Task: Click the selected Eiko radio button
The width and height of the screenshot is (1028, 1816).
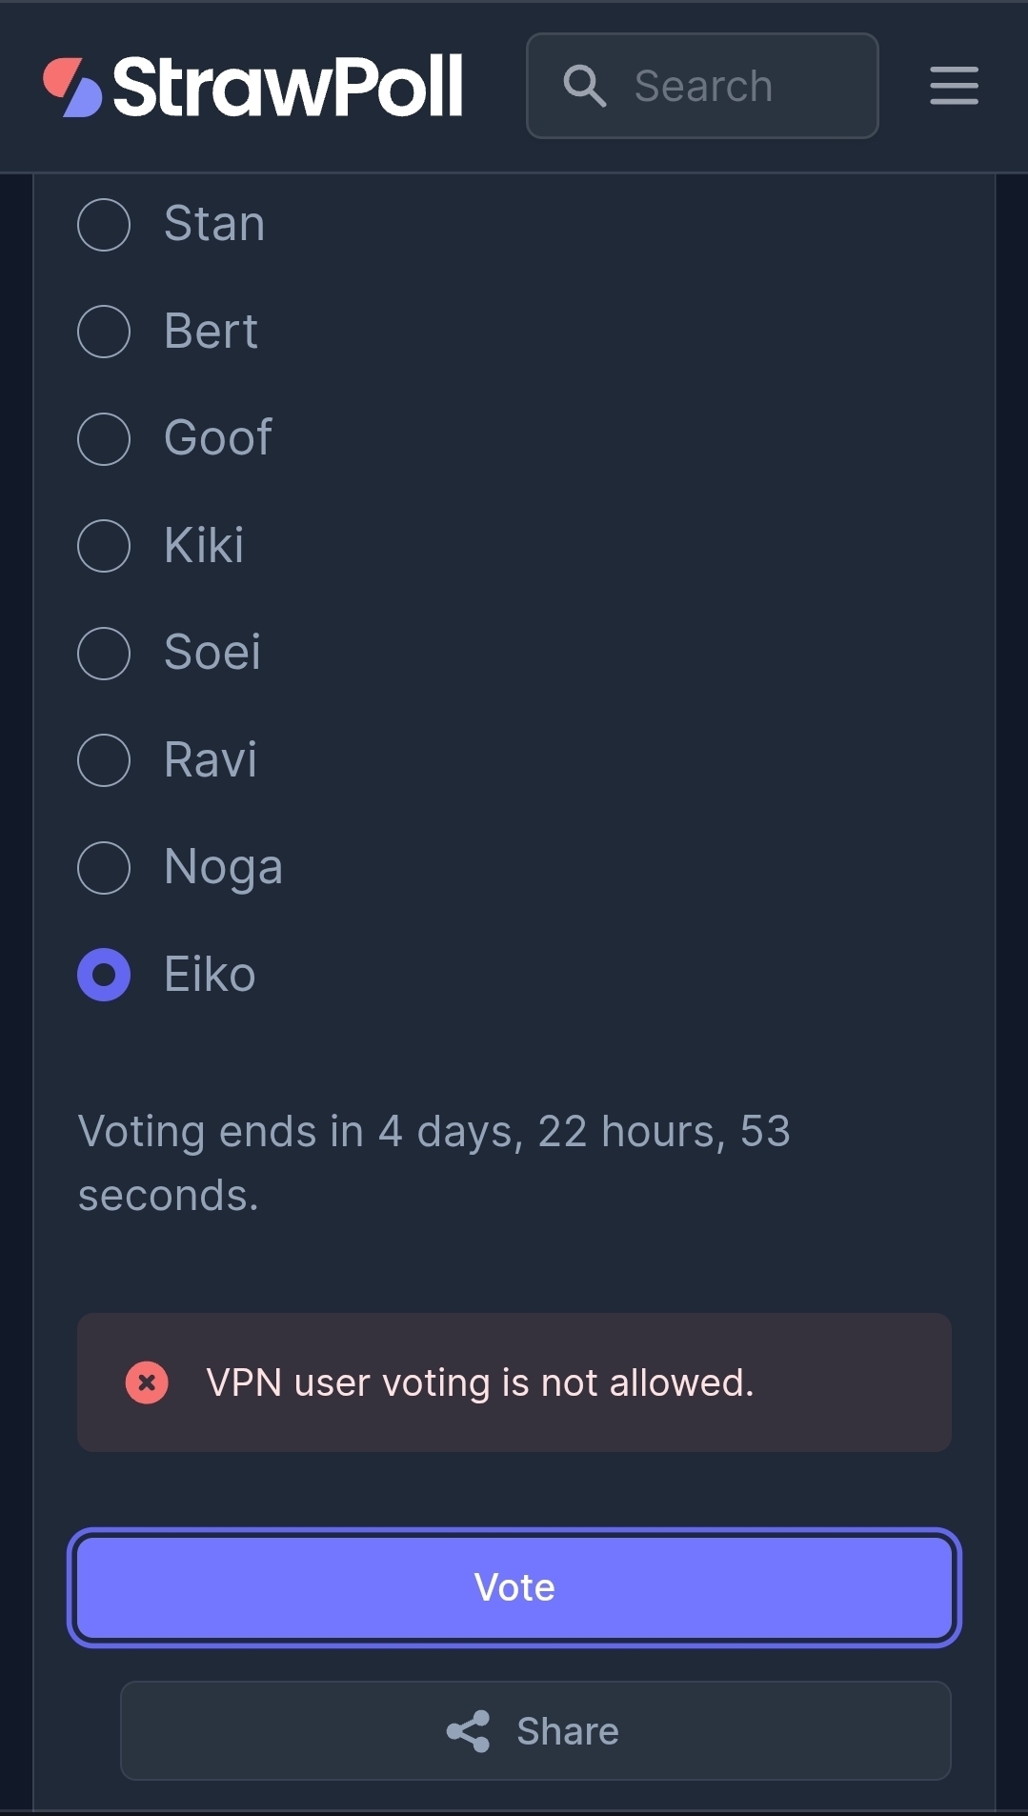Action: (x=104, y=975)
